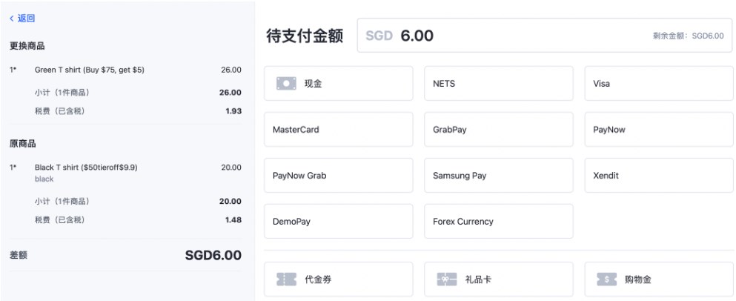
Task: Pay using PayNow
Action: (x=658, y=130)
